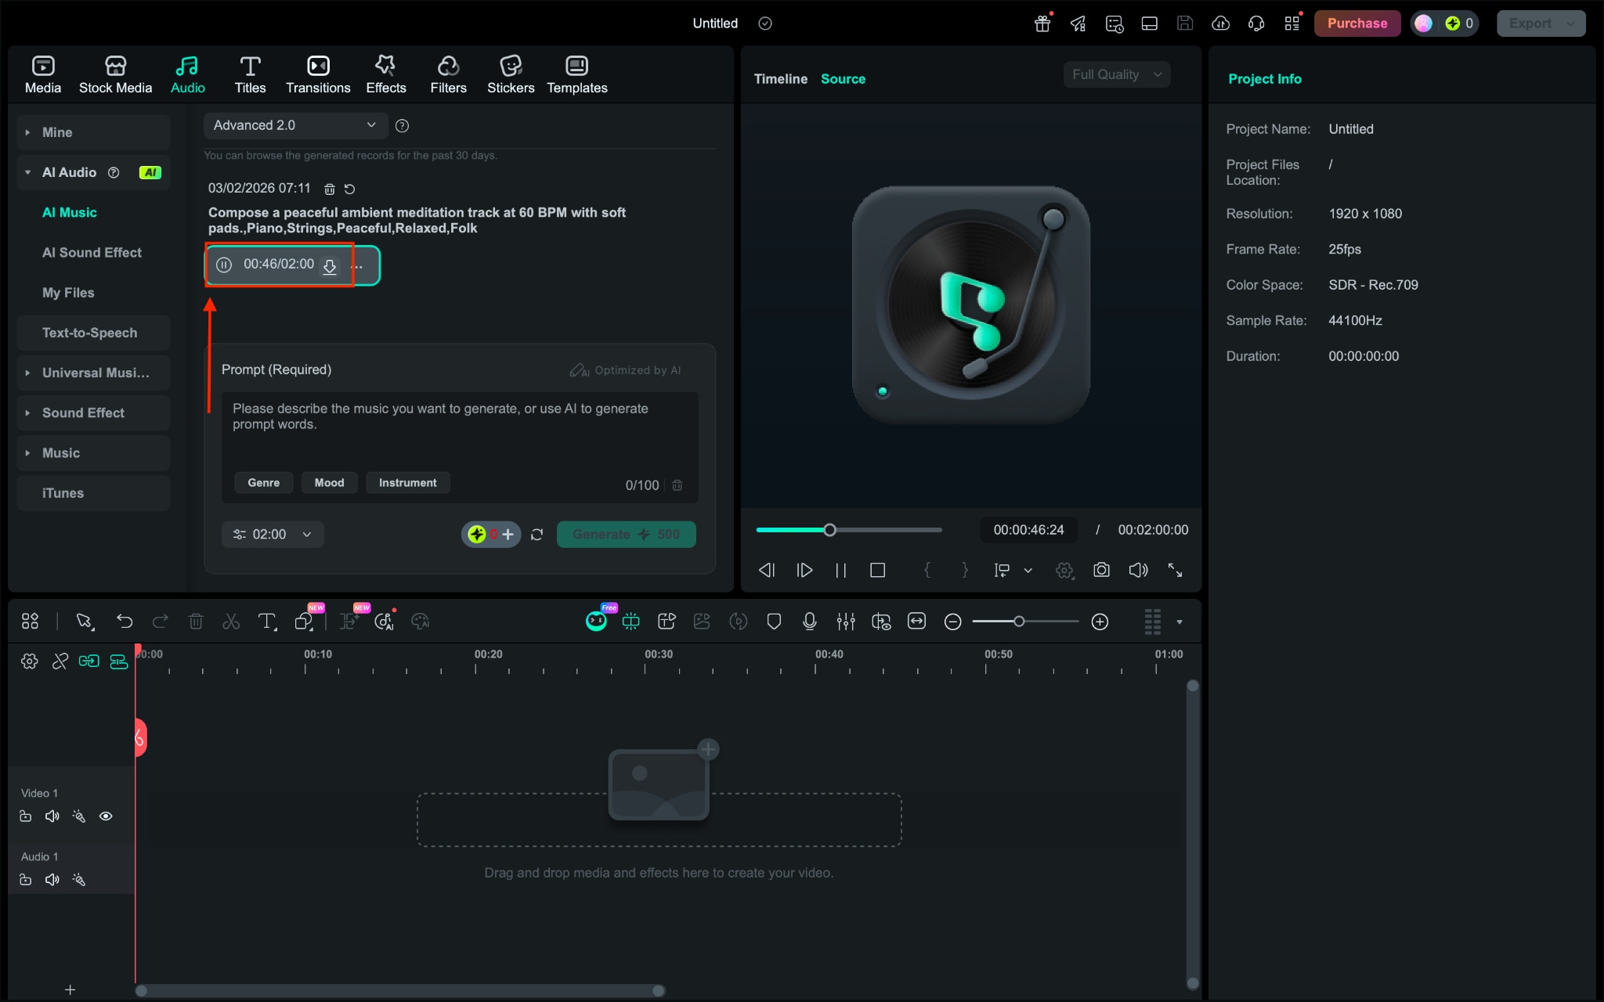1604x1002 pixels.
Task: Refresh the credits balance
Action: tap(536, 535)
